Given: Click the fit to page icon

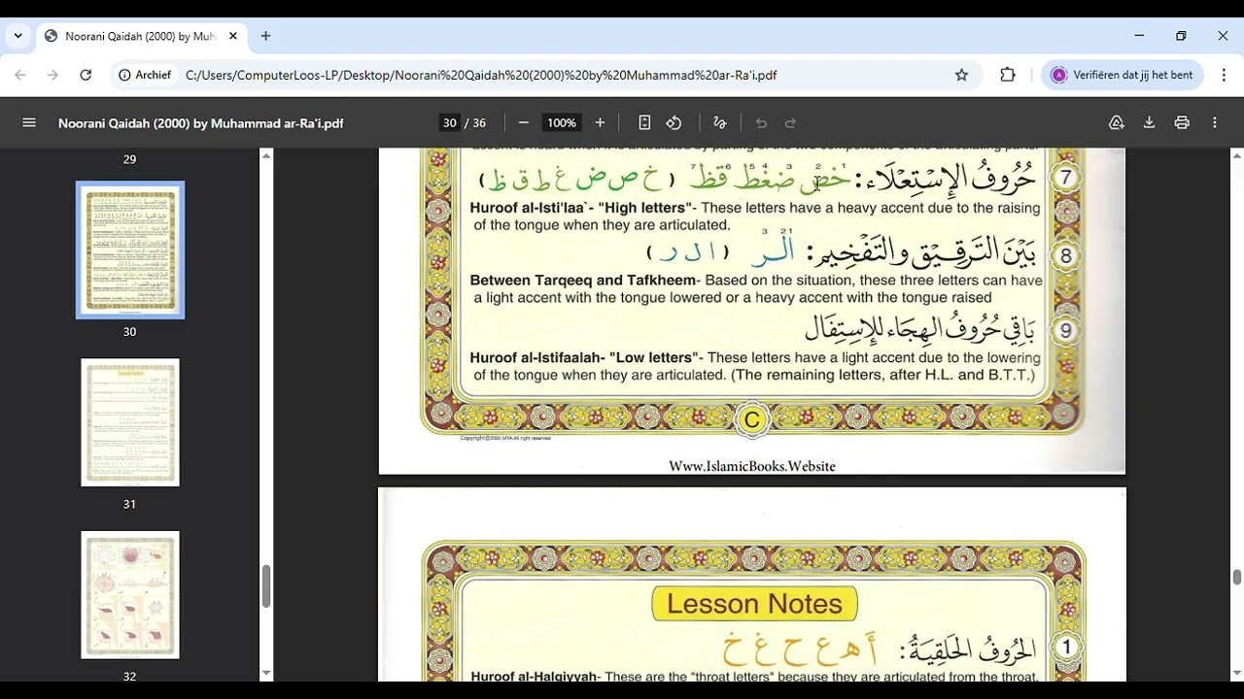Looking at the screenshot, I should [x=644, y=123].
